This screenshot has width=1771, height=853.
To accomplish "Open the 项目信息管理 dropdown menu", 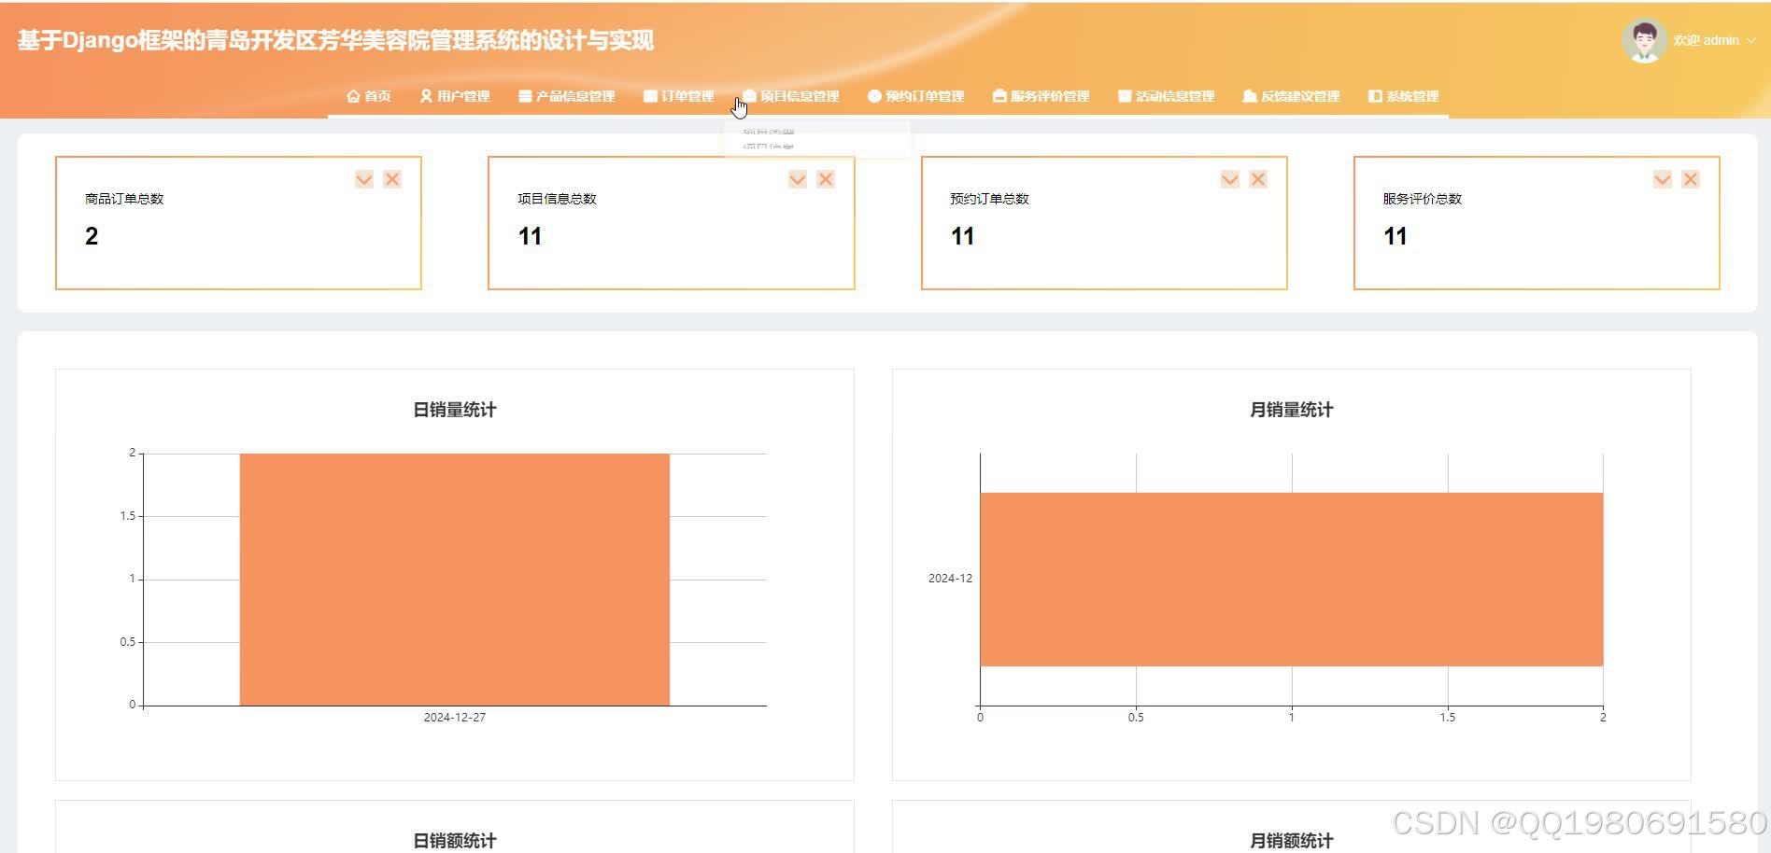I will pos(799,95).
